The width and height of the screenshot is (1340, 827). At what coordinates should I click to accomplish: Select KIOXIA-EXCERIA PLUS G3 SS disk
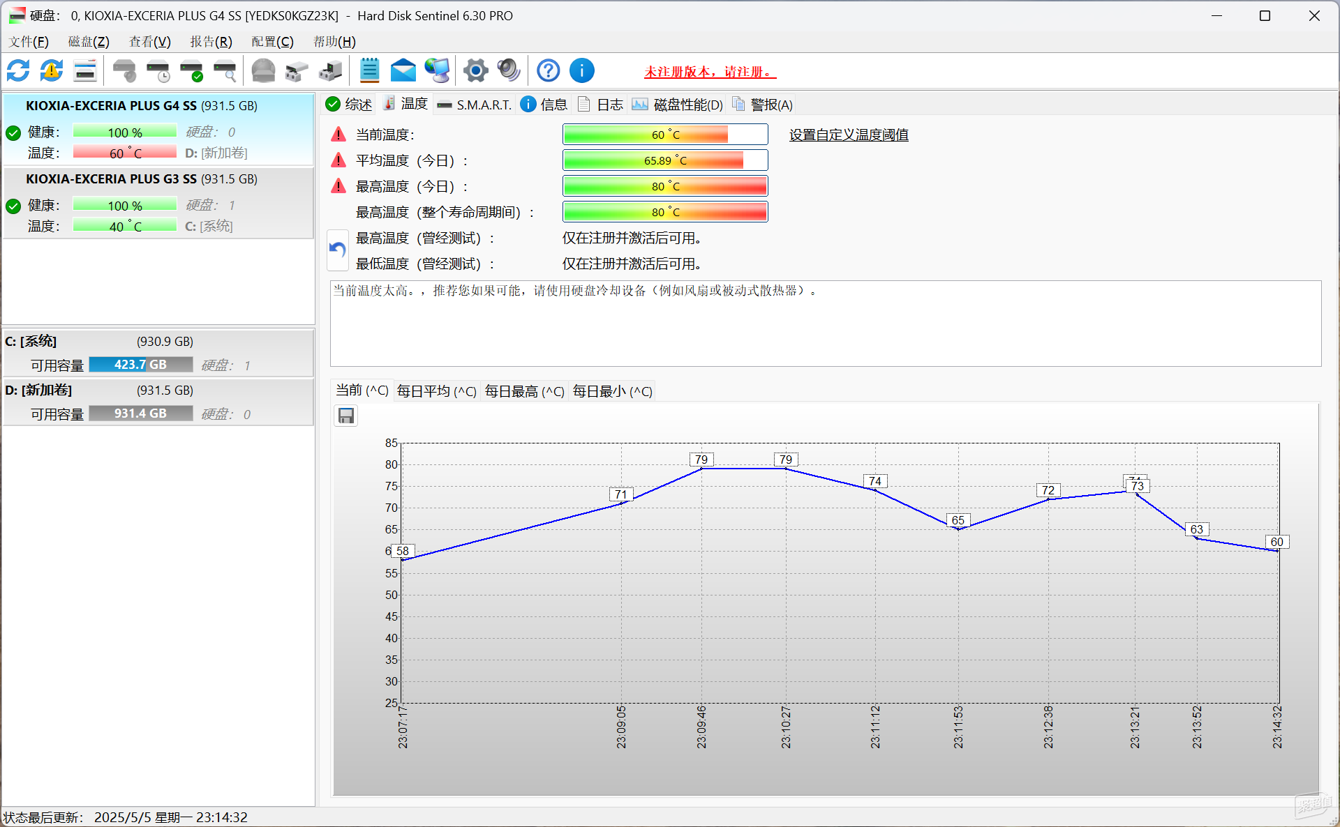pos(158,203)
